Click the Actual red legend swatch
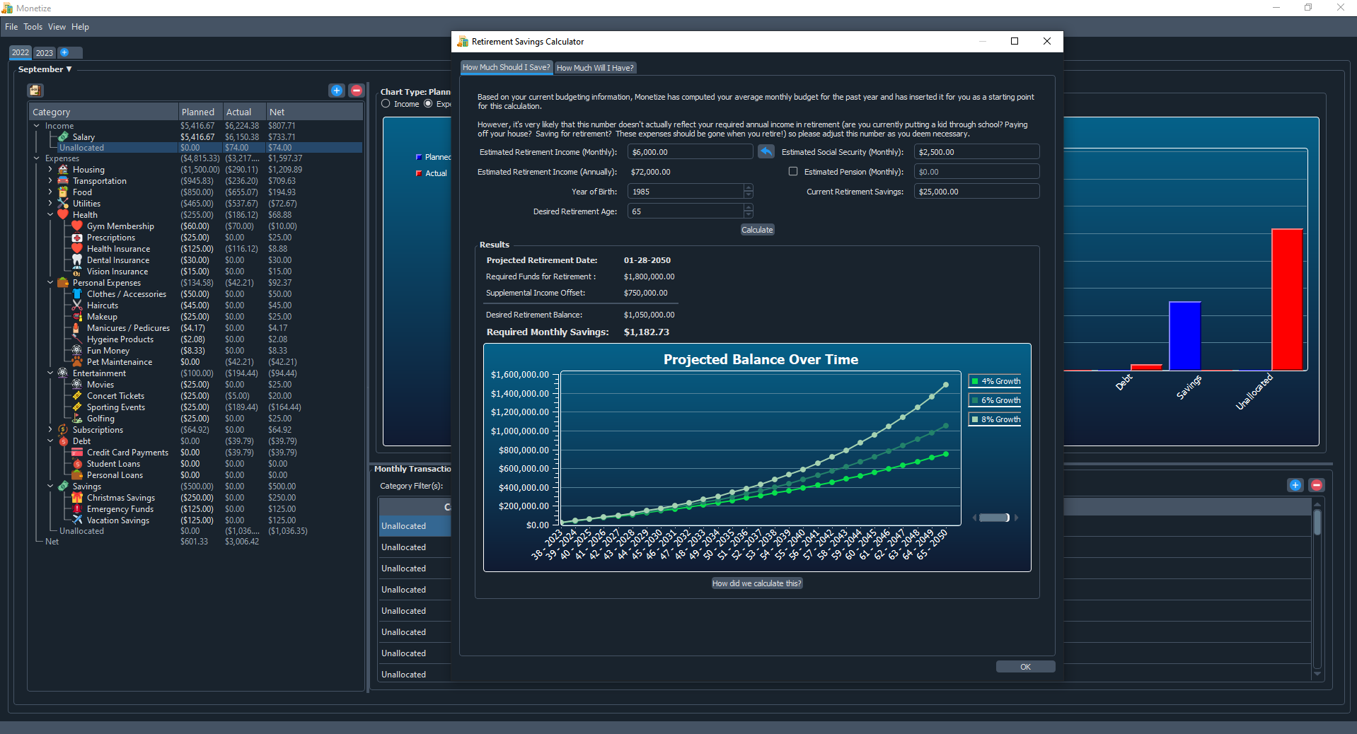 [419, 173]
